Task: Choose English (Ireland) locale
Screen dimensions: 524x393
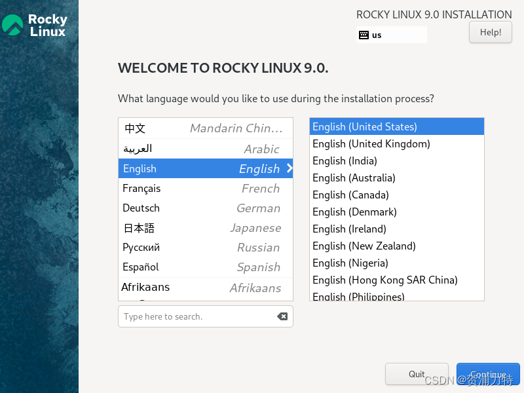Action: (397, 229)
